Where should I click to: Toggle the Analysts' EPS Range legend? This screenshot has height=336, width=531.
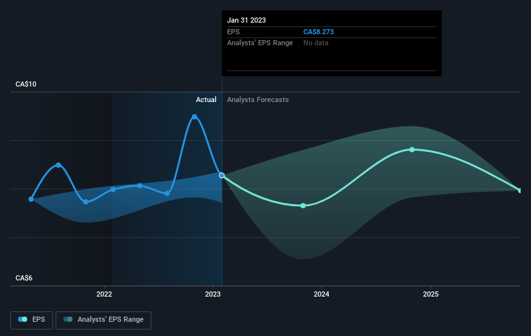coord(103,320)
